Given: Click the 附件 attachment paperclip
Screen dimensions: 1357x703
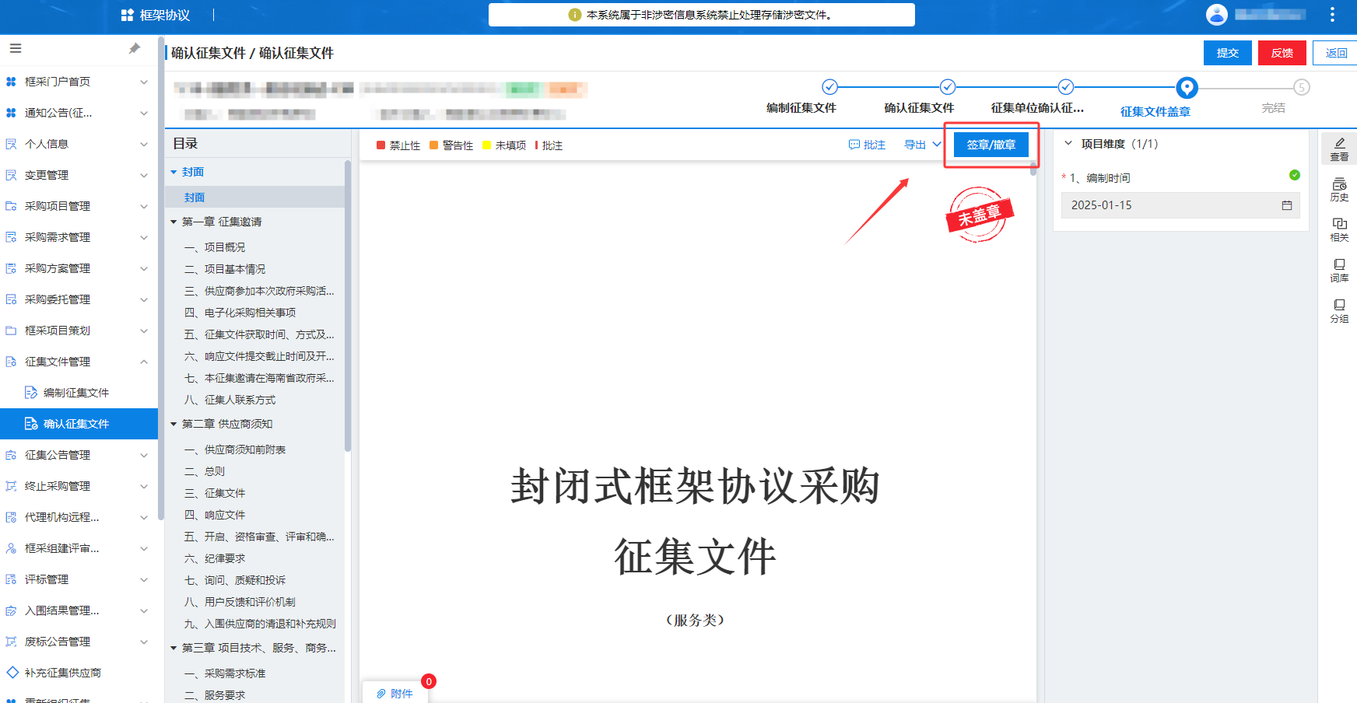Looking at the screenshot, I should click(381, 694).
